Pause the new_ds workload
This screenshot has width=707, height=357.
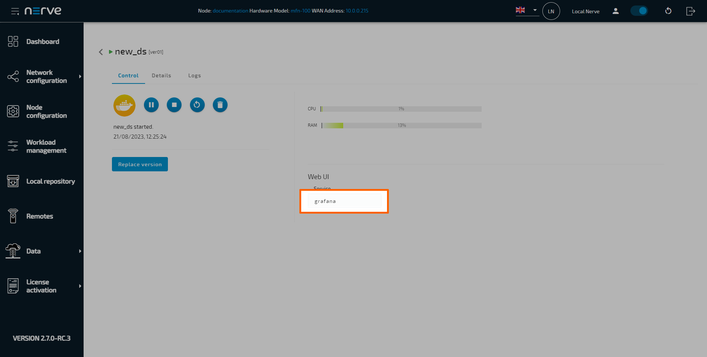[x=151, y=105]
